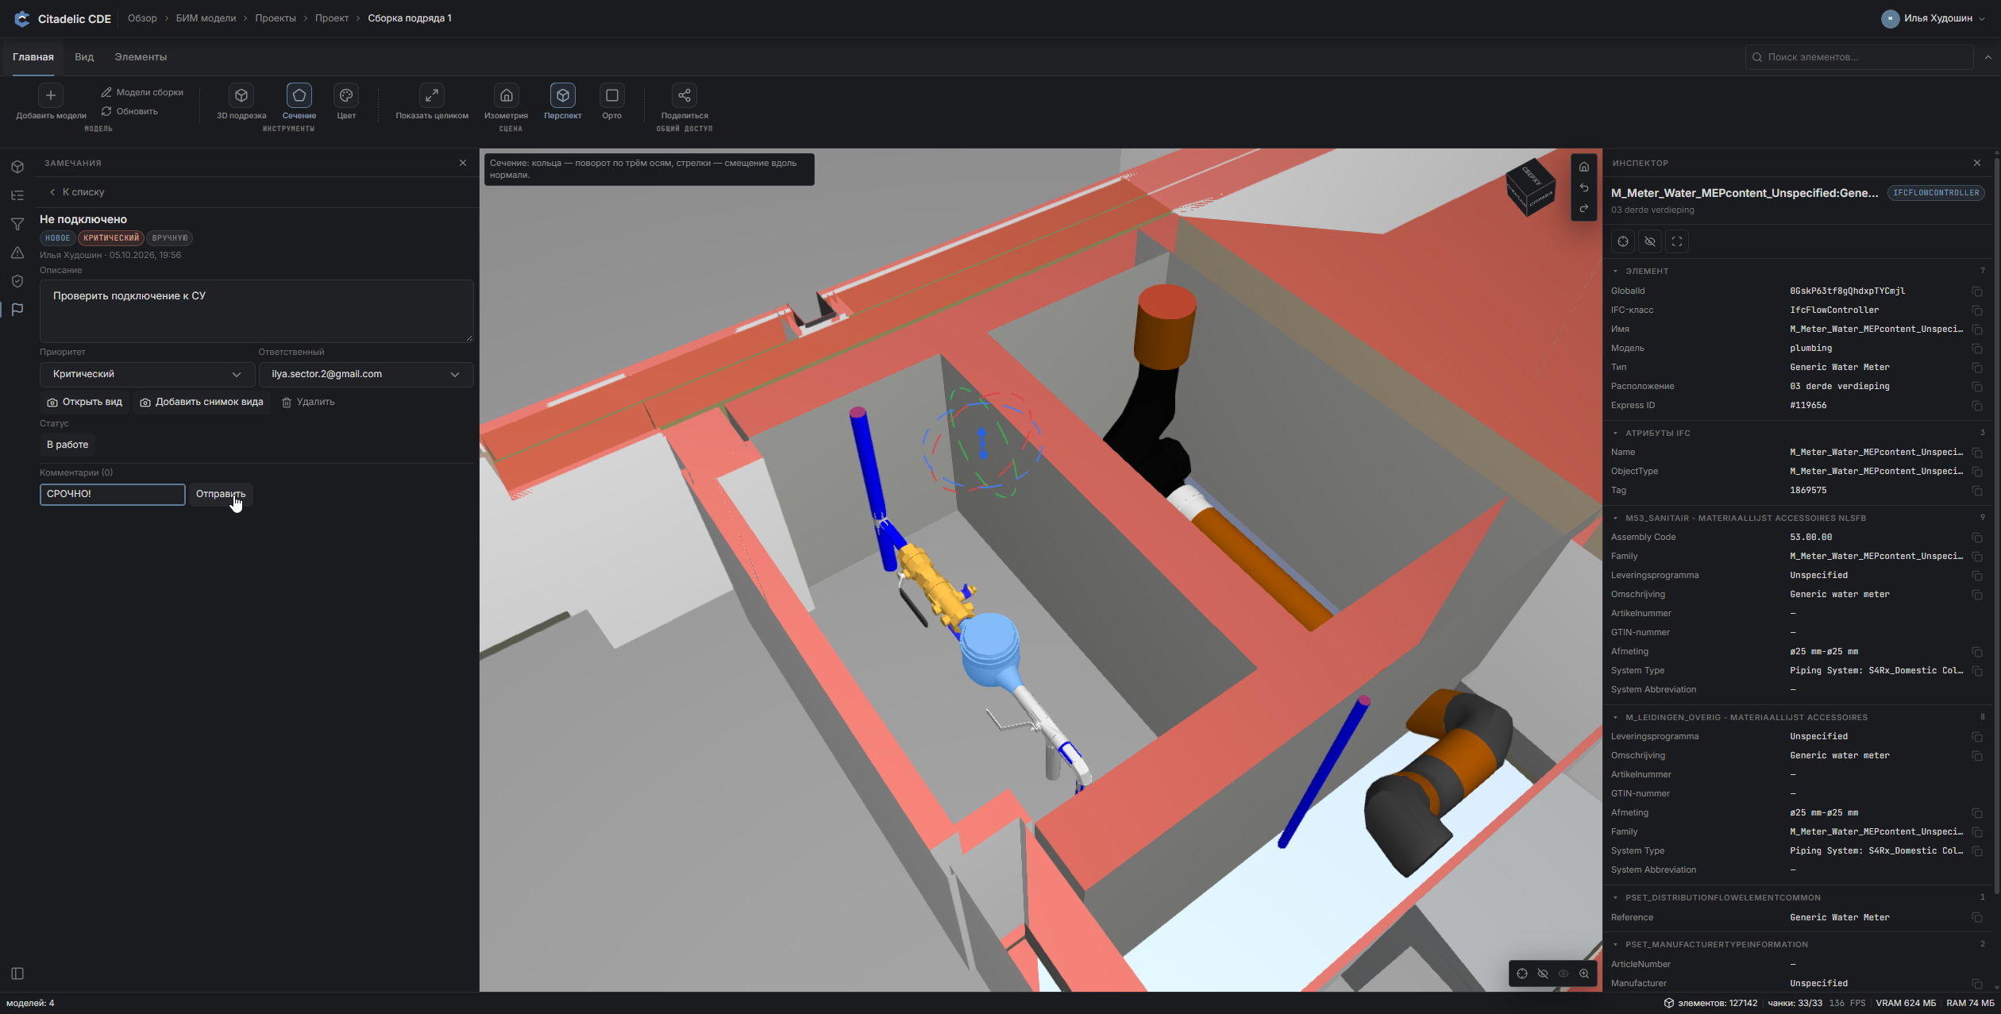The image size is (2001, 1014).
Task: Activate the 3D подрезка tool
Action: click(x=241, y=95)
